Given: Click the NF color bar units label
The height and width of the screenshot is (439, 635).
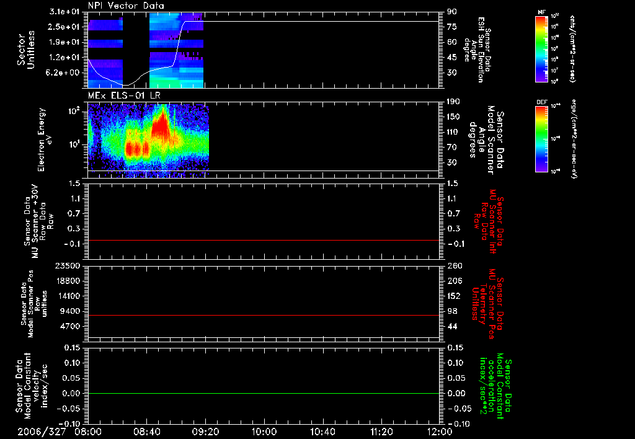Looking at the screenshot, I should 572,49.
